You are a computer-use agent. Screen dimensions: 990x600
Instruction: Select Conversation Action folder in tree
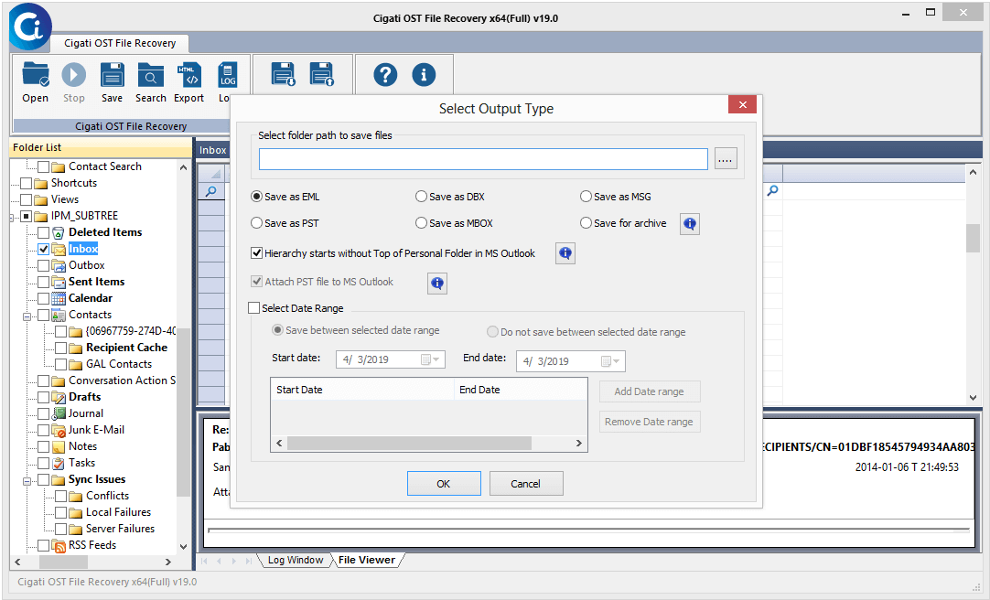(122, 380)
